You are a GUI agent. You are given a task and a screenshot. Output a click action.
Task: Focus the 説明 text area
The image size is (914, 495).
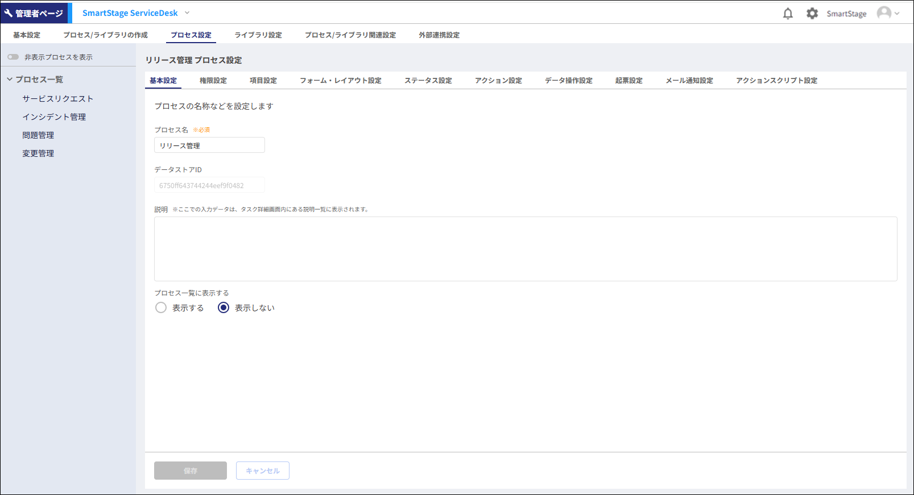point(525,248)
